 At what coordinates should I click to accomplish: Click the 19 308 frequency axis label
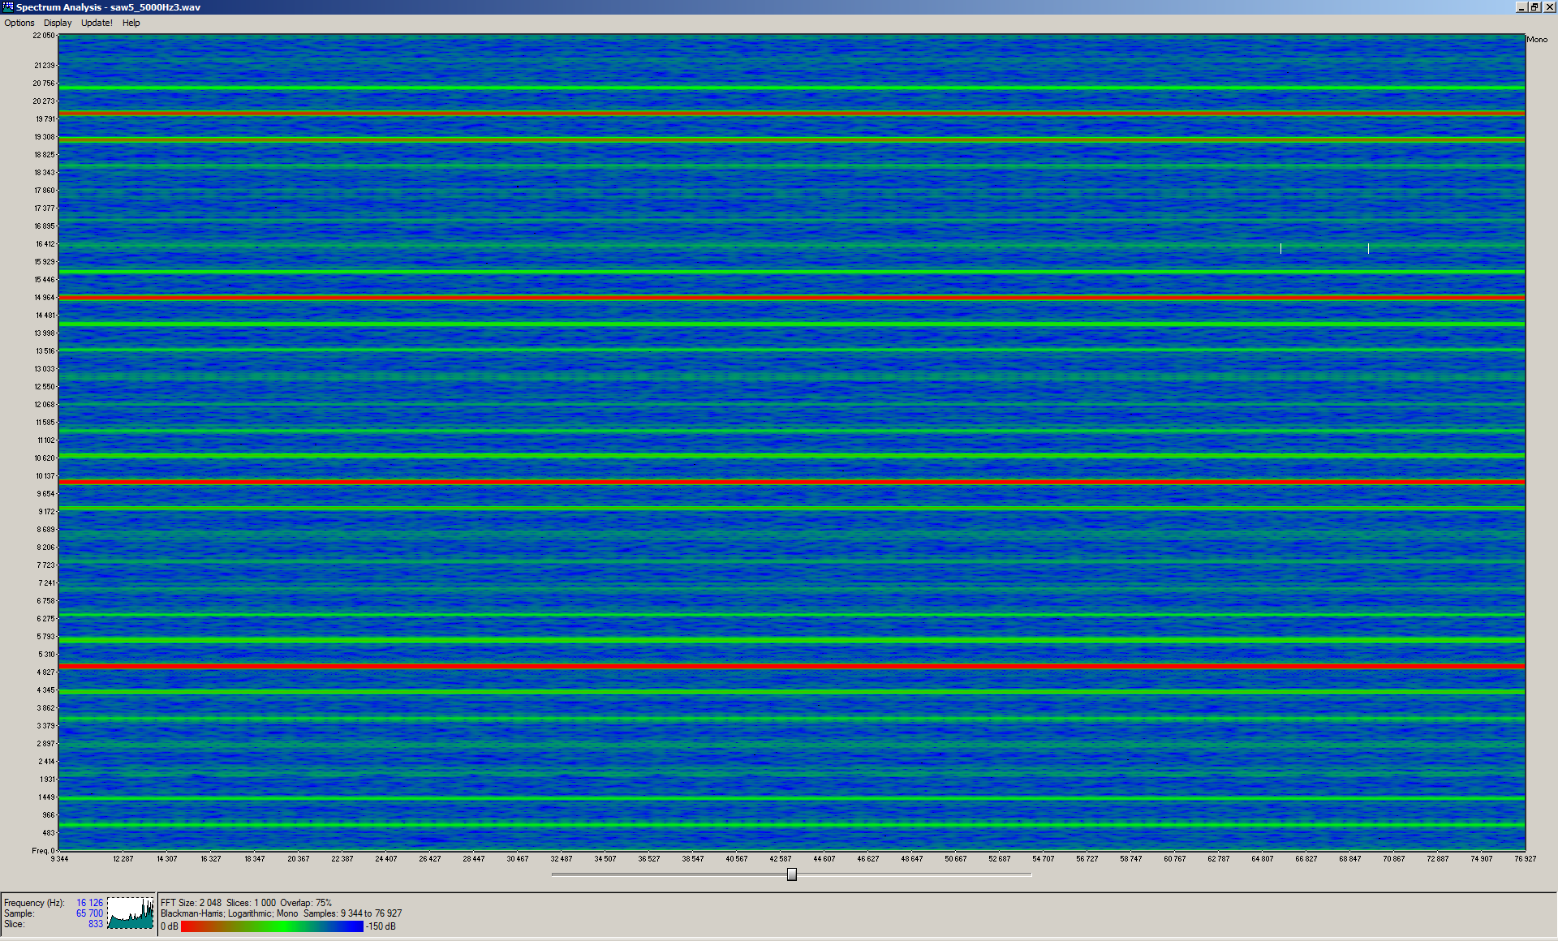click(45, 137)
